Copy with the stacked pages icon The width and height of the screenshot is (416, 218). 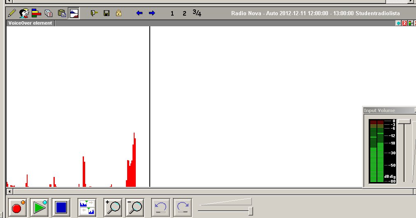(49, 13)
